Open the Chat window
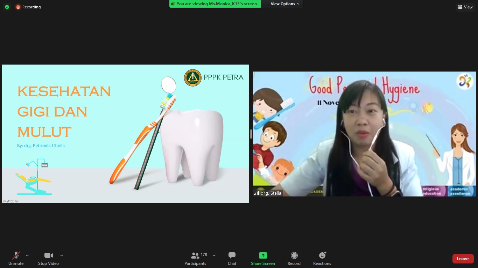This screenshot has width=478, height=268. (232, 259)
